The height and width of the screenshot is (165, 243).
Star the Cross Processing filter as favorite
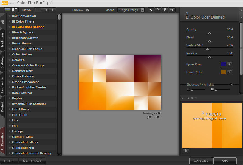pos(10,82)
